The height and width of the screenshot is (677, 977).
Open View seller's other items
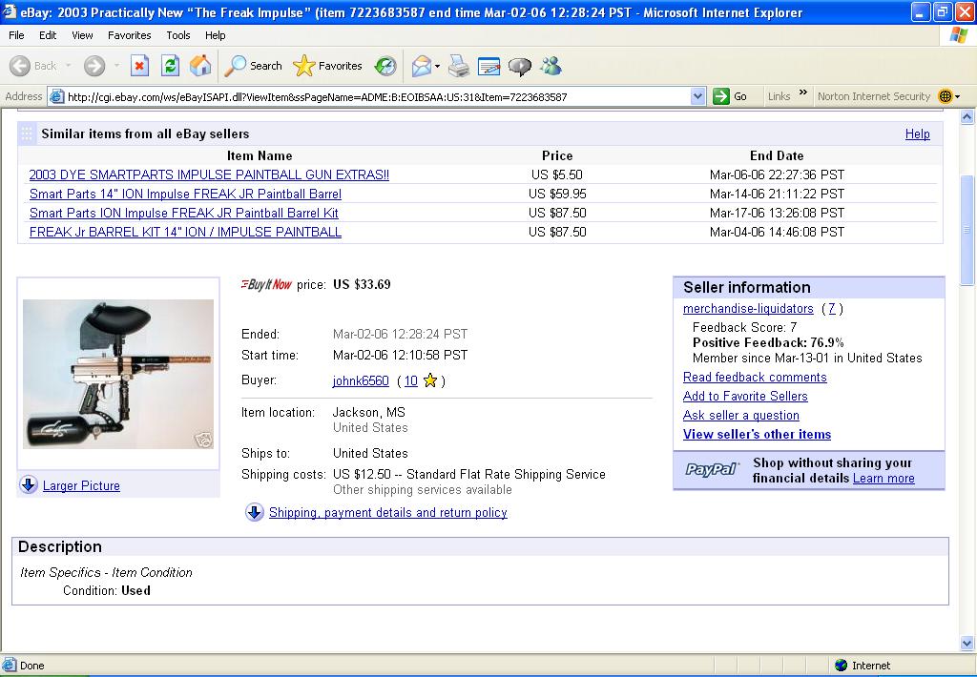coord(757,434)
